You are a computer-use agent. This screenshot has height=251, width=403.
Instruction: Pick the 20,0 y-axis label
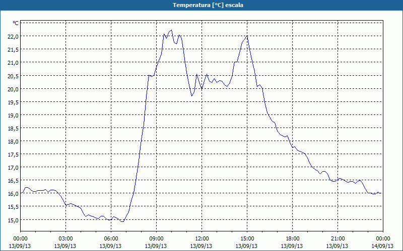[13, 89]
